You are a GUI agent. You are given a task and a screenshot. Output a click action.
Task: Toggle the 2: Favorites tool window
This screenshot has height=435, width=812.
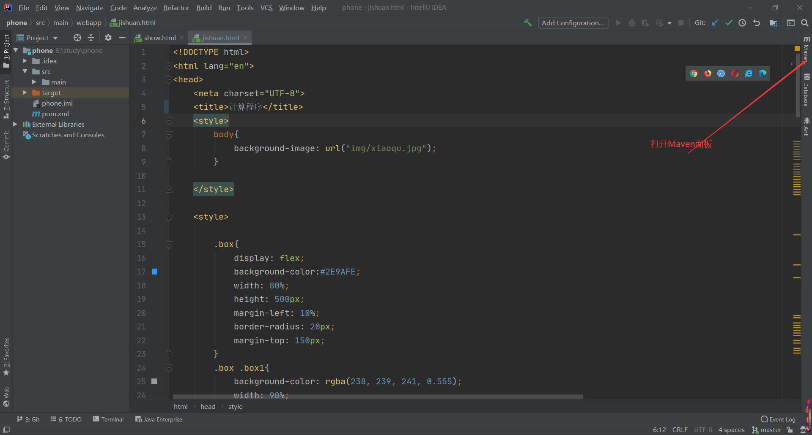[6, 357]
